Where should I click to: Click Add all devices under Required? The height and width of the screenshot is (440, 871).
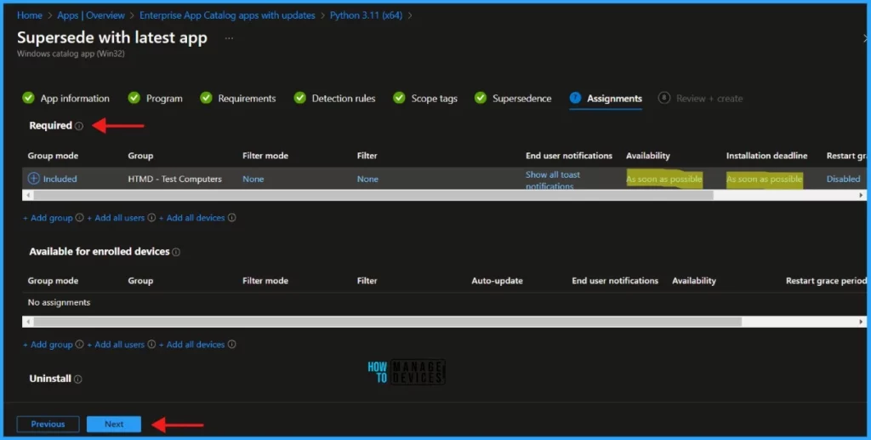coord(191,218)
